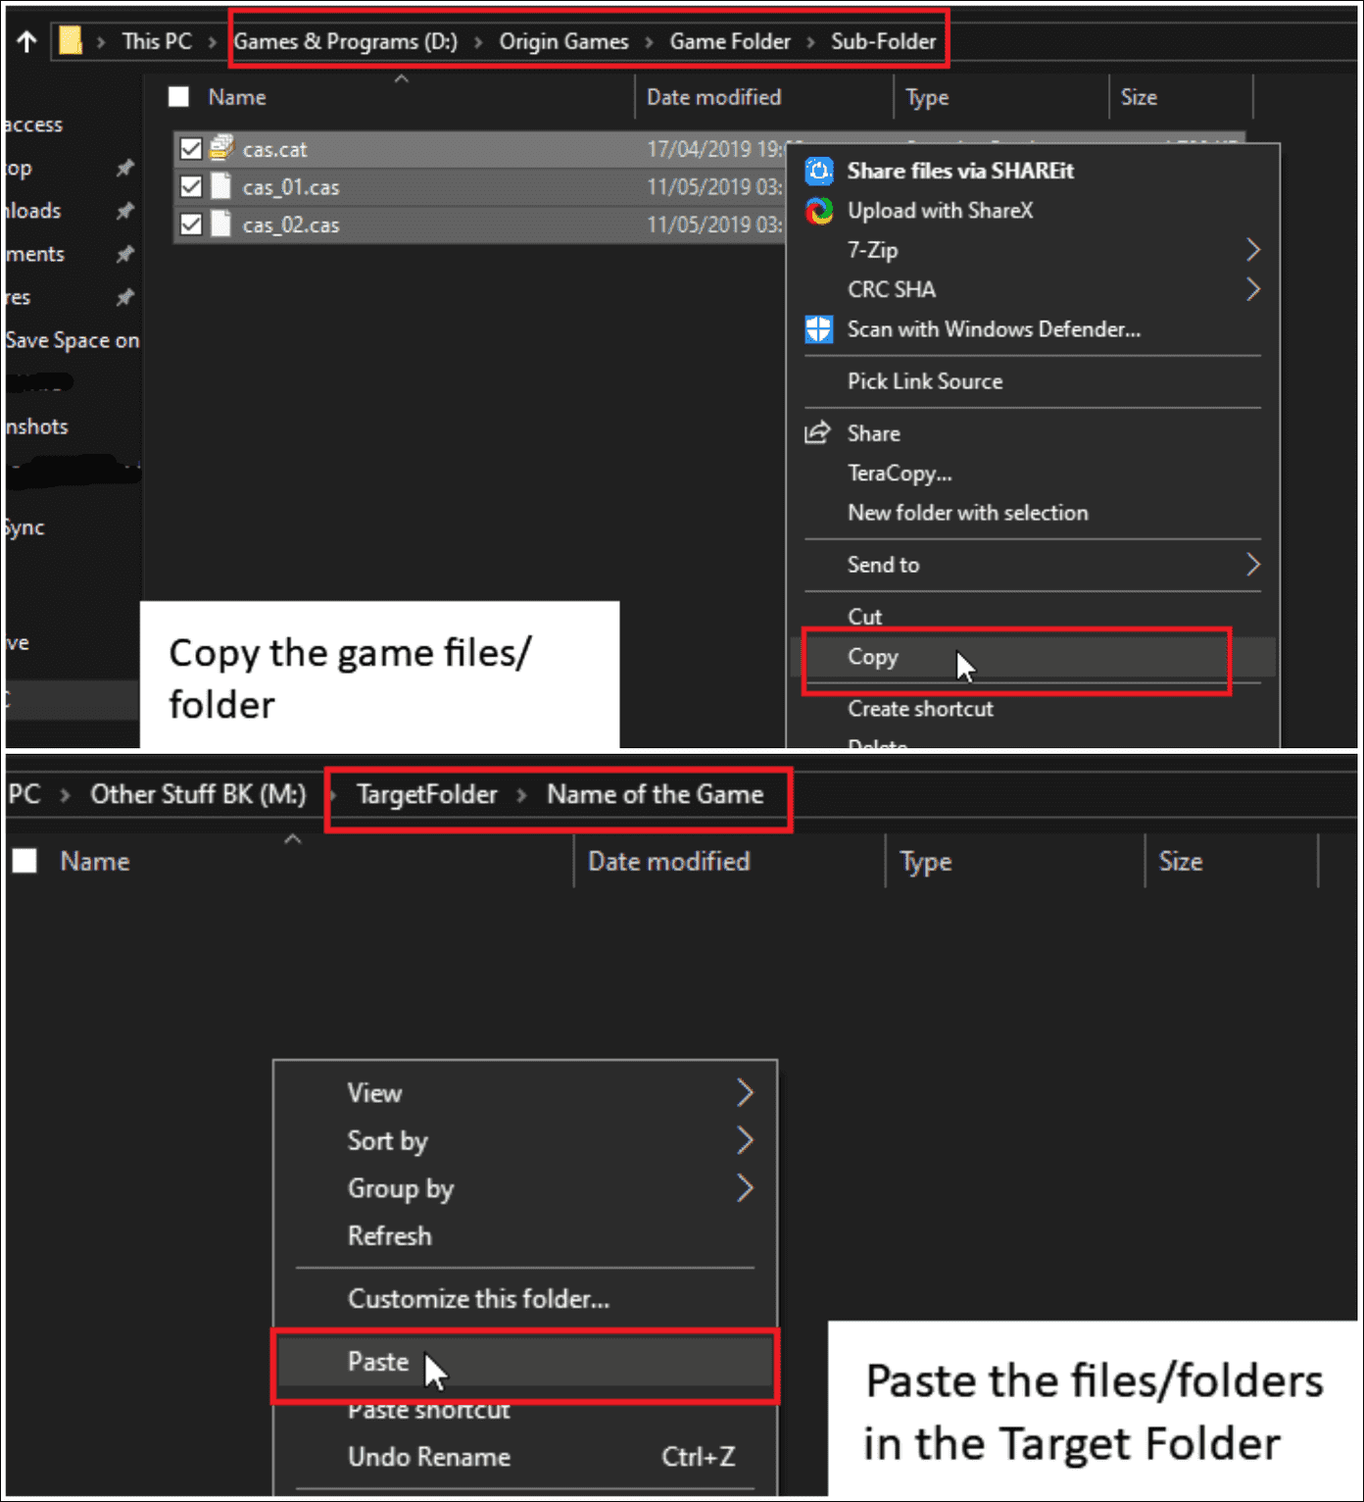Viewport: 1364px width, 1502px height.
Task: Navigate to TargetFolder in the breadcrumb
Action: 426,794
